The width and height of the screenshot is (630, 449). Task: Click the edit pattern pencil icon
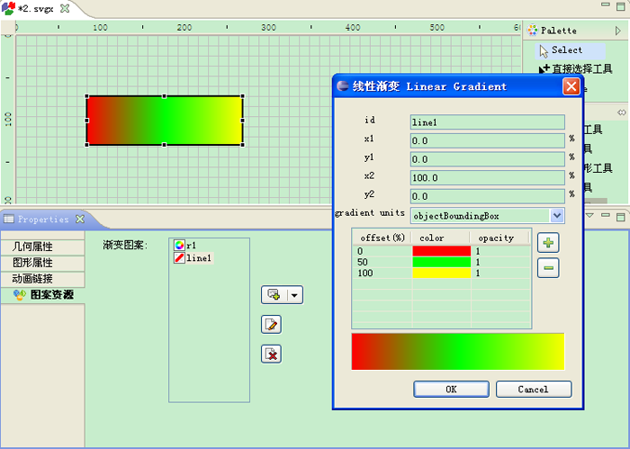pyautogui.click(x=271, y=325)
